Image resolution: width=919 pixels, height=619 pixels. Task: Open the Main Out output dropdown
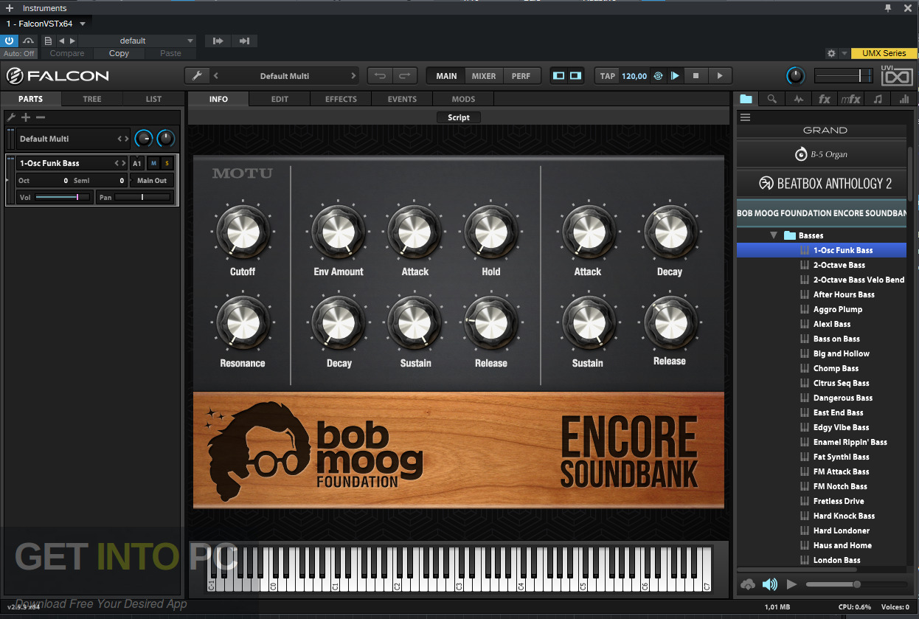[153, 180]
